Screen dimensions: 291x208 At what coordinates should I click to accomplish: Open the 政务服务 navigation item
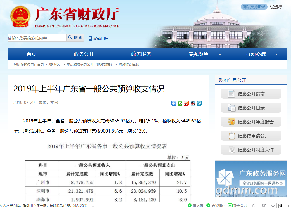(x=141, y=54)
